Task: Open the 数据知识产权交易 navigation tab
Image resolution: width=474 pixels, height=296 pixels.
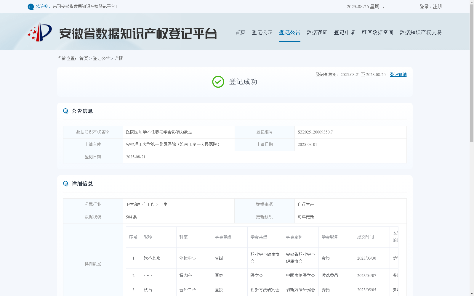Action: coord(421,32)
